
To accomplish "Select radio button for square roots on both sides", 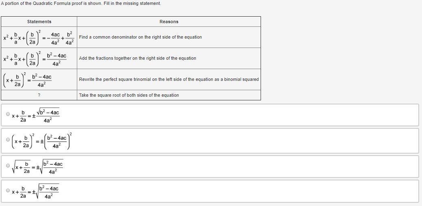I will [x=8, y=165].
